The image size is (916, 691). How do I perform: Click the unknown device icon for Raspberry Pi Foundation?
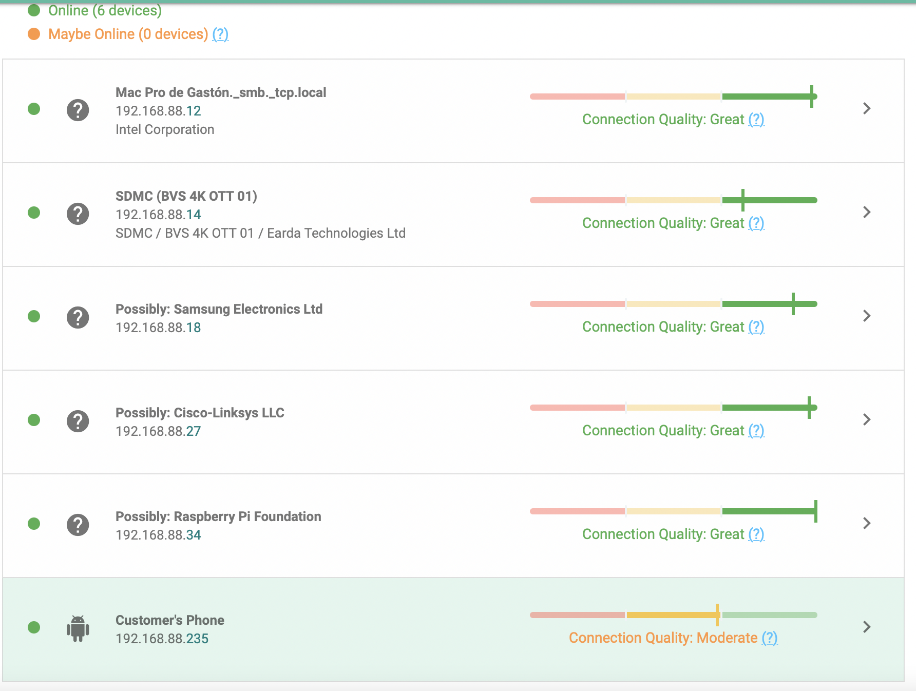coord(78,525)
